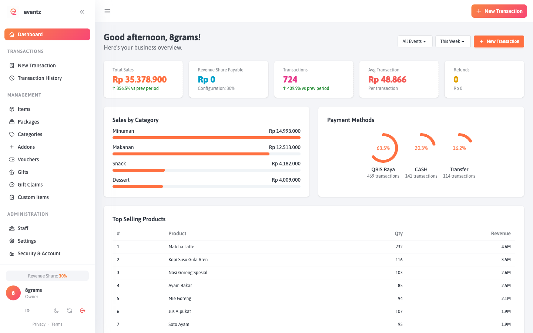533x333 pixels.
Task: Click the Revenue column header
Action: click(x=501, y=233)
